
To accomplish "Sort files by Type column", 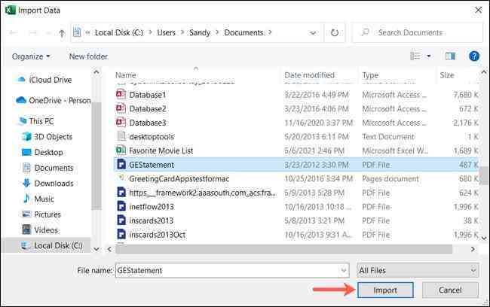I will tap(370, 75).
